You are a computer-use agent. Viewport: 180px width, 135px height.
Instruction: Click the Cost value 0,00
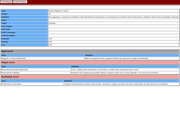point(50,45)
